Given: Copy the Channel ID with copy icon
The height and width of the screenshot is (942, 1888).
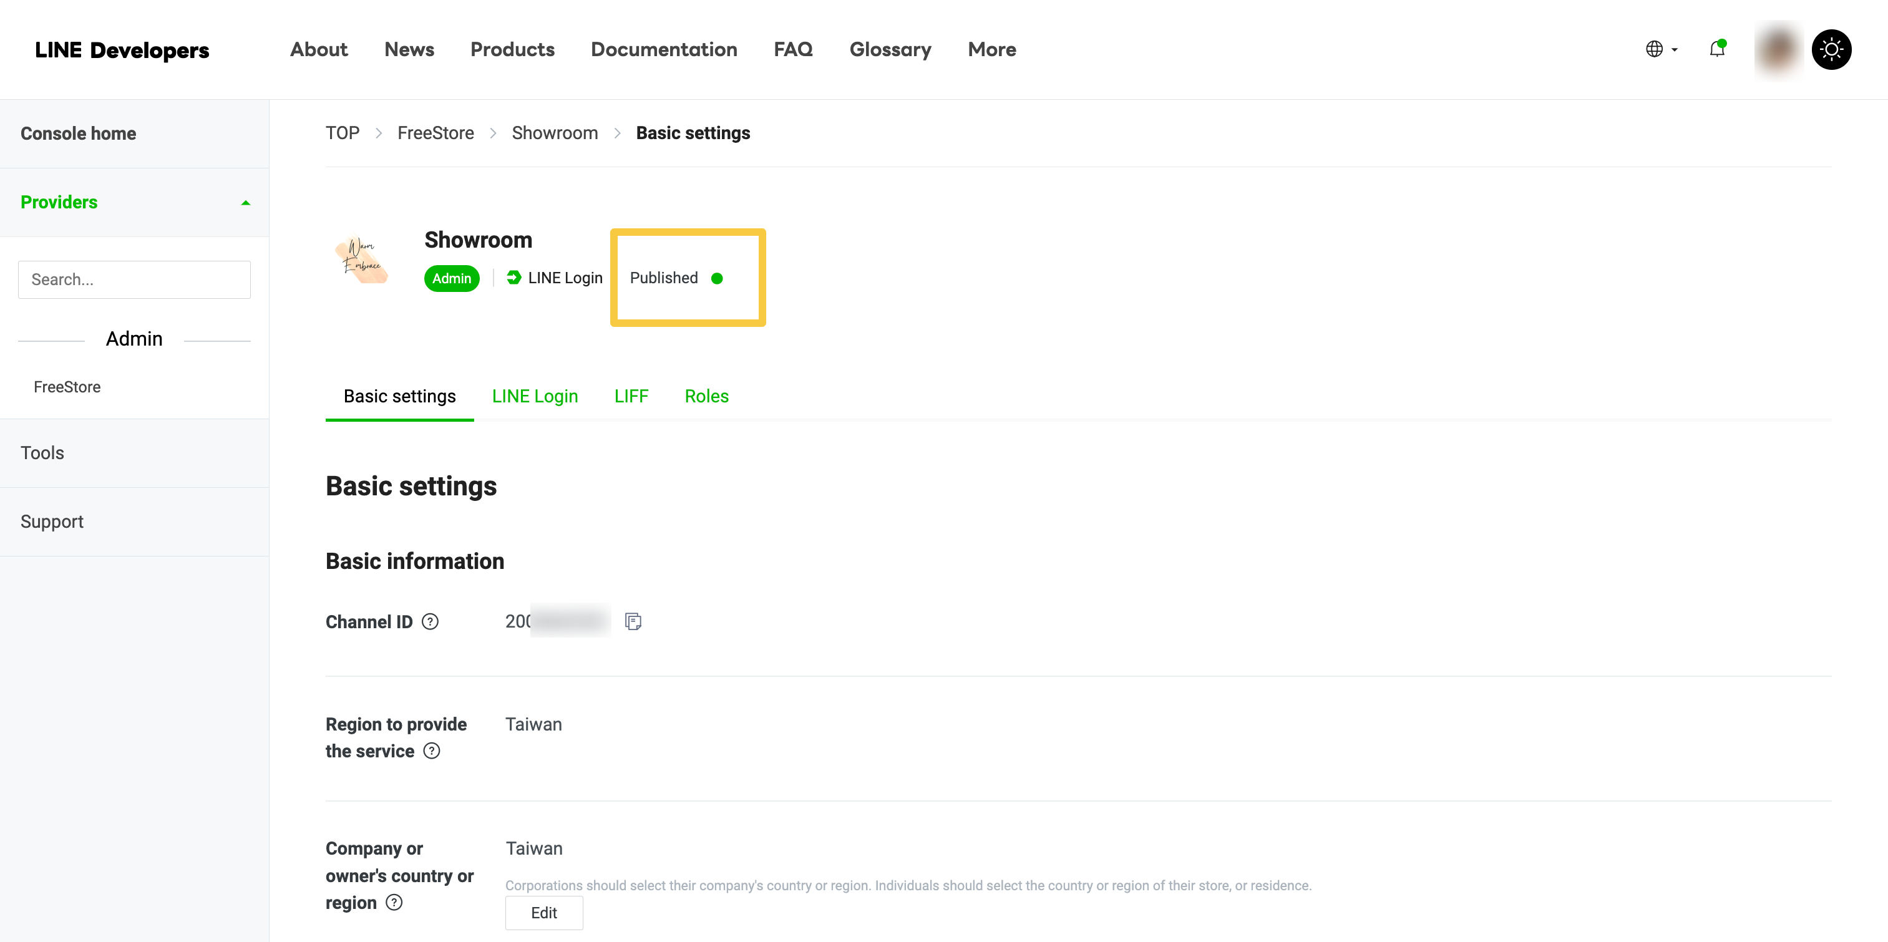Looking at the screenshot, I should [x=633, y=621].
